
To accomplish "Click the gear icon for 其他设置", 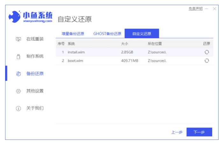I will coord(18,91).
